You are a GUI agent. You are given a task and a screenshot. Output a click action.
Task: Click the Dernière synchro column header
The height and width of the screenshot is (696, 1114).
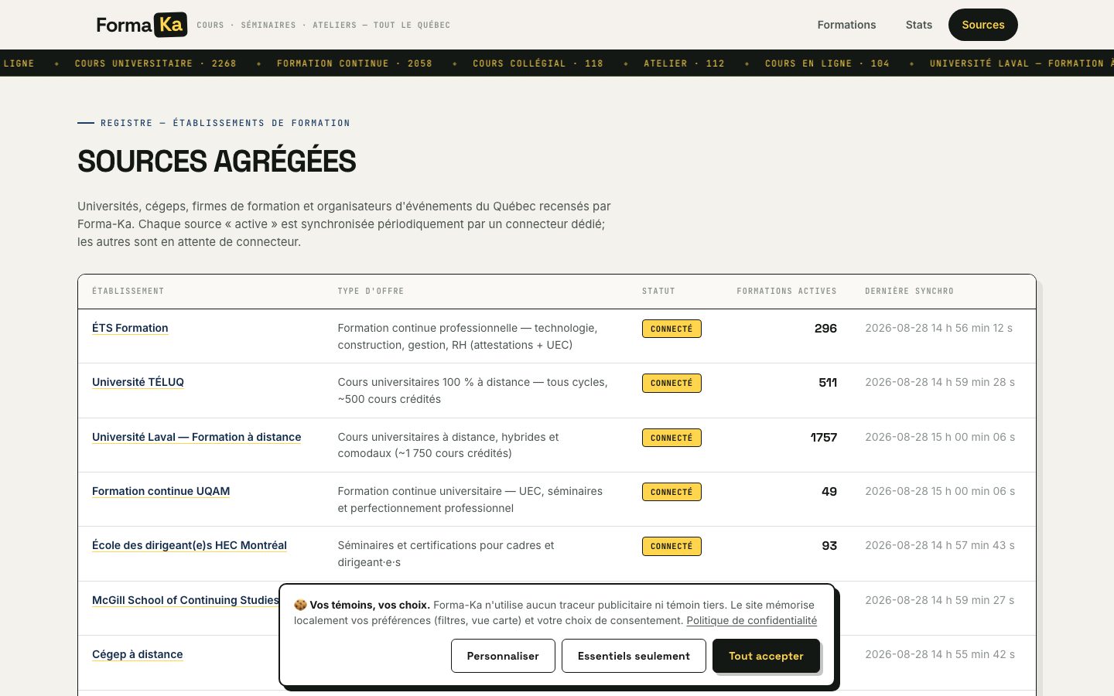[x=909, y=291]
